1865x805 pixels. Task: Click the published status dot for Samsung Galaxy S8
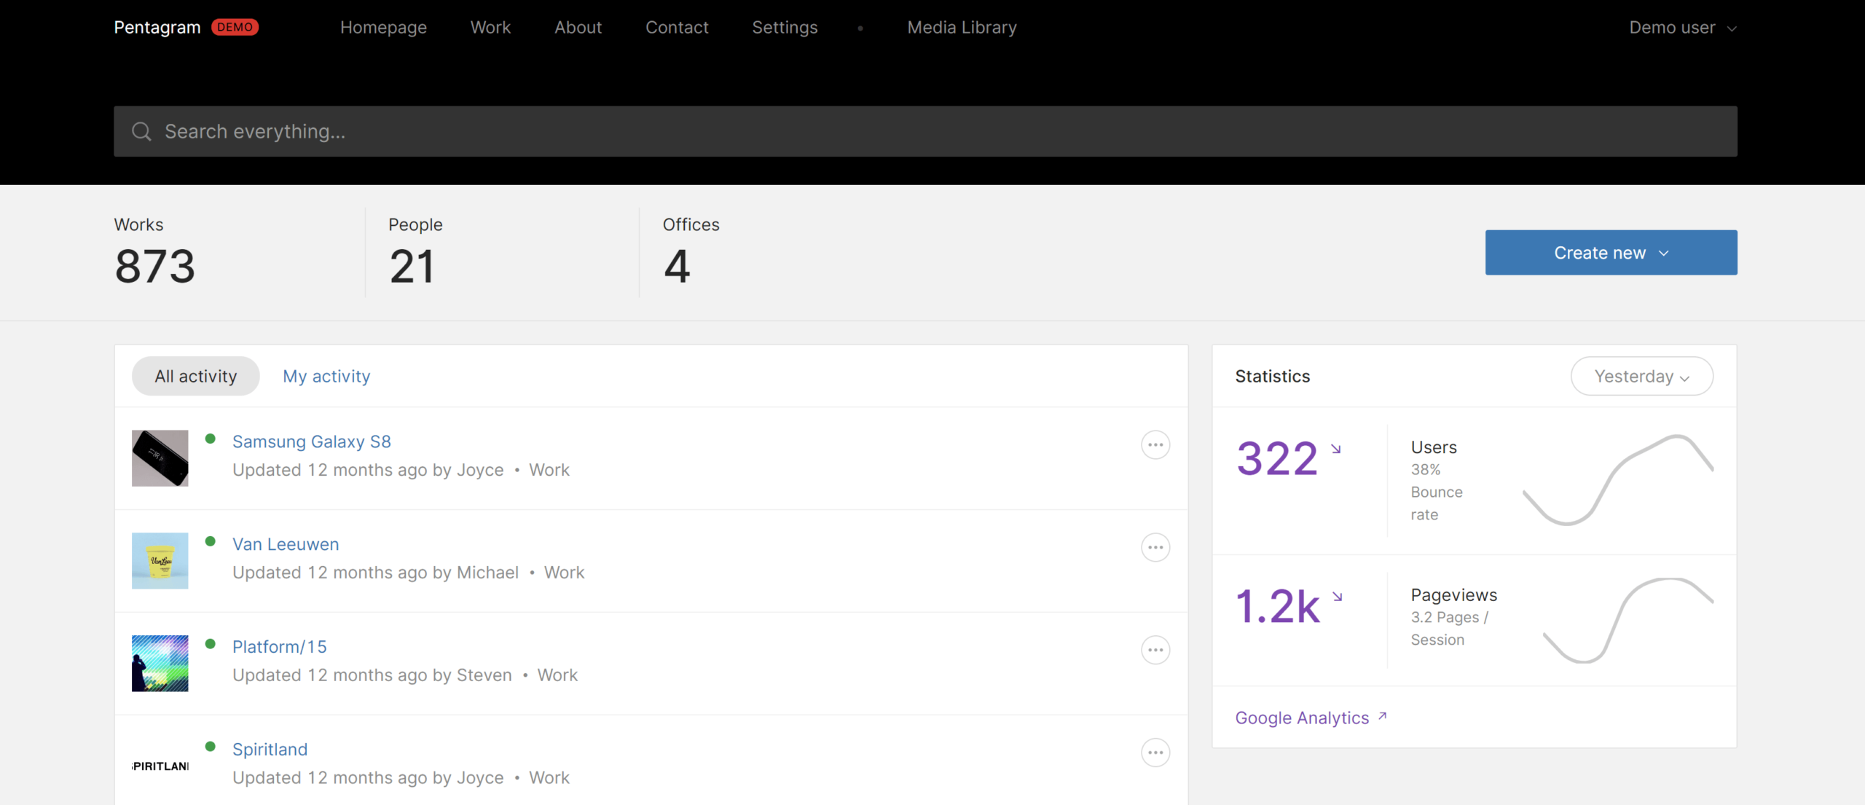[211, 439]
